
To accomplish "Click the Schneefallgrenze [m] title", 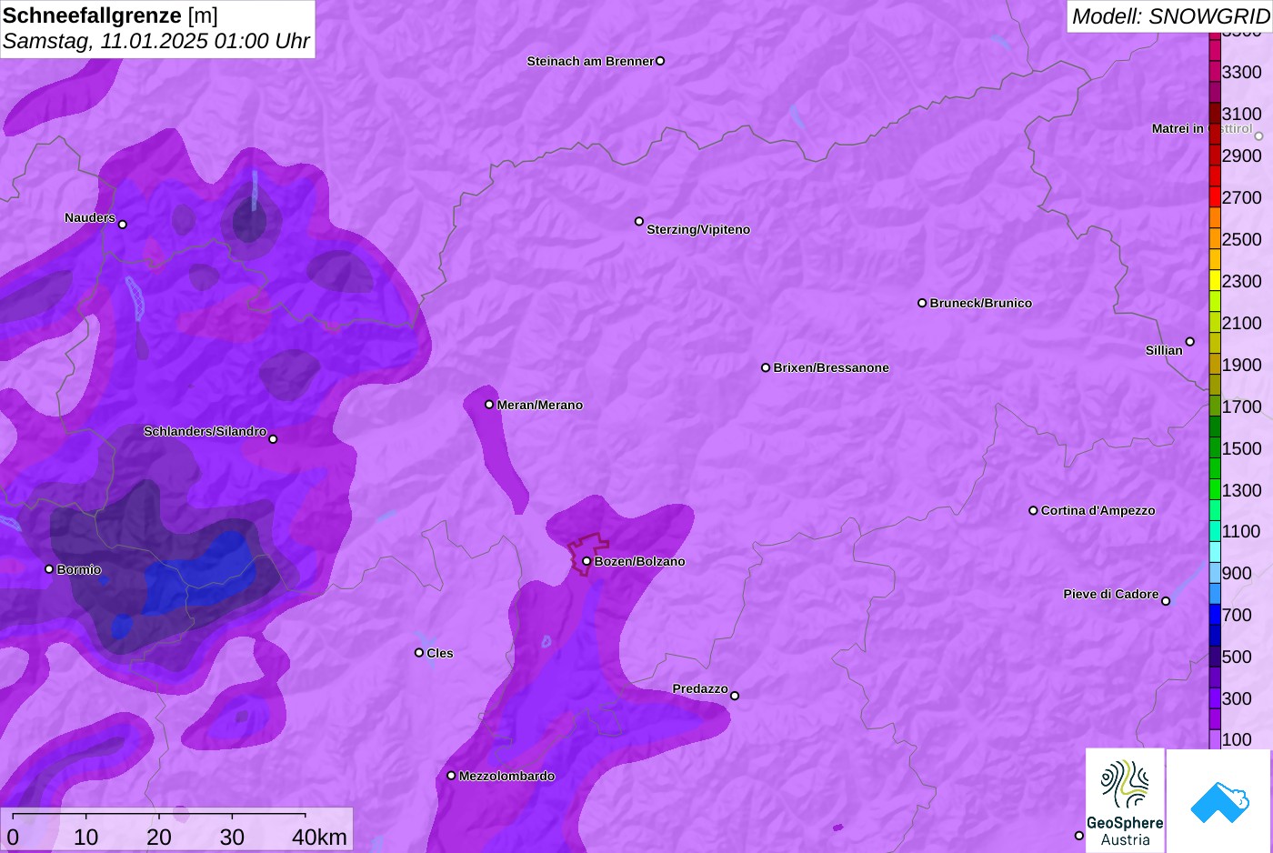I will 110,15.
